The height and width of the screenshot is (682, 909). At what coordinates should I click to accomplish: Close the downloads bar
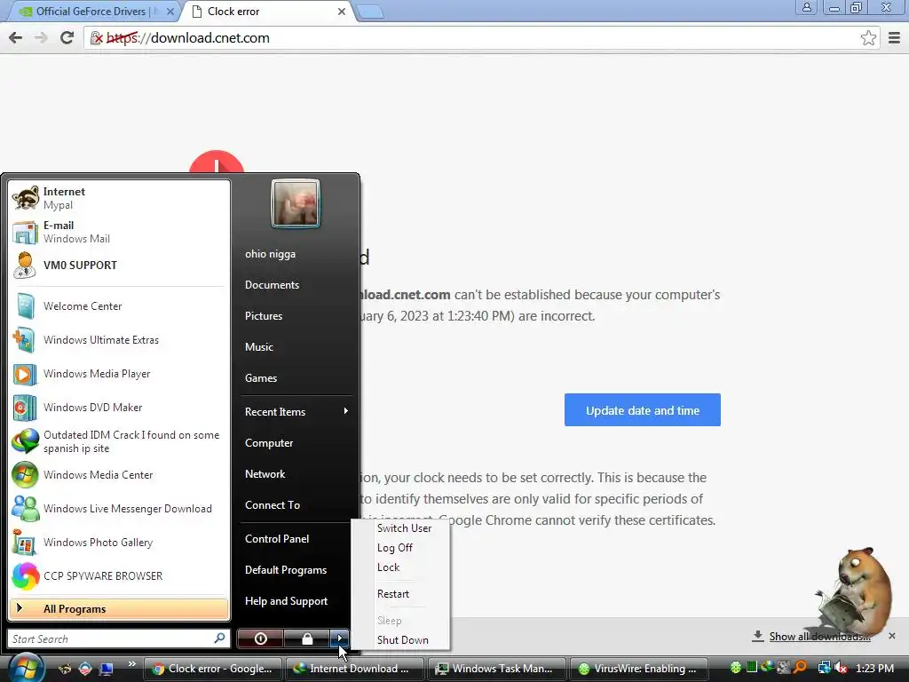pyautogui.click(x=892, y=636)
